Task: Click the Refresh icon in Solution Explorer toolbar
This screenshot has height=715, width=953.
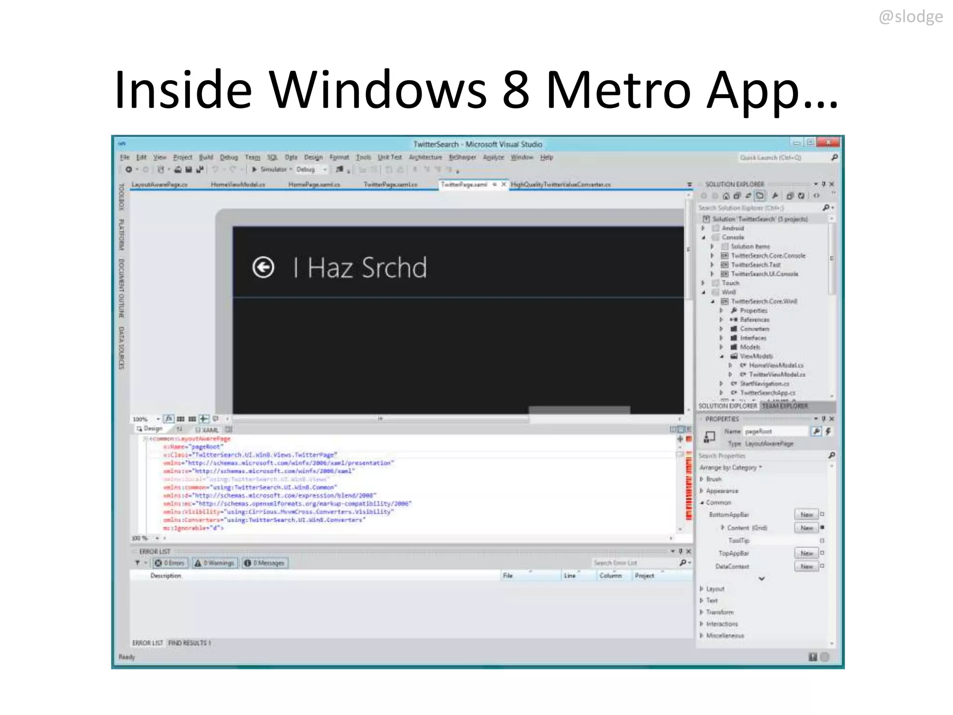Action: point(801,196)
